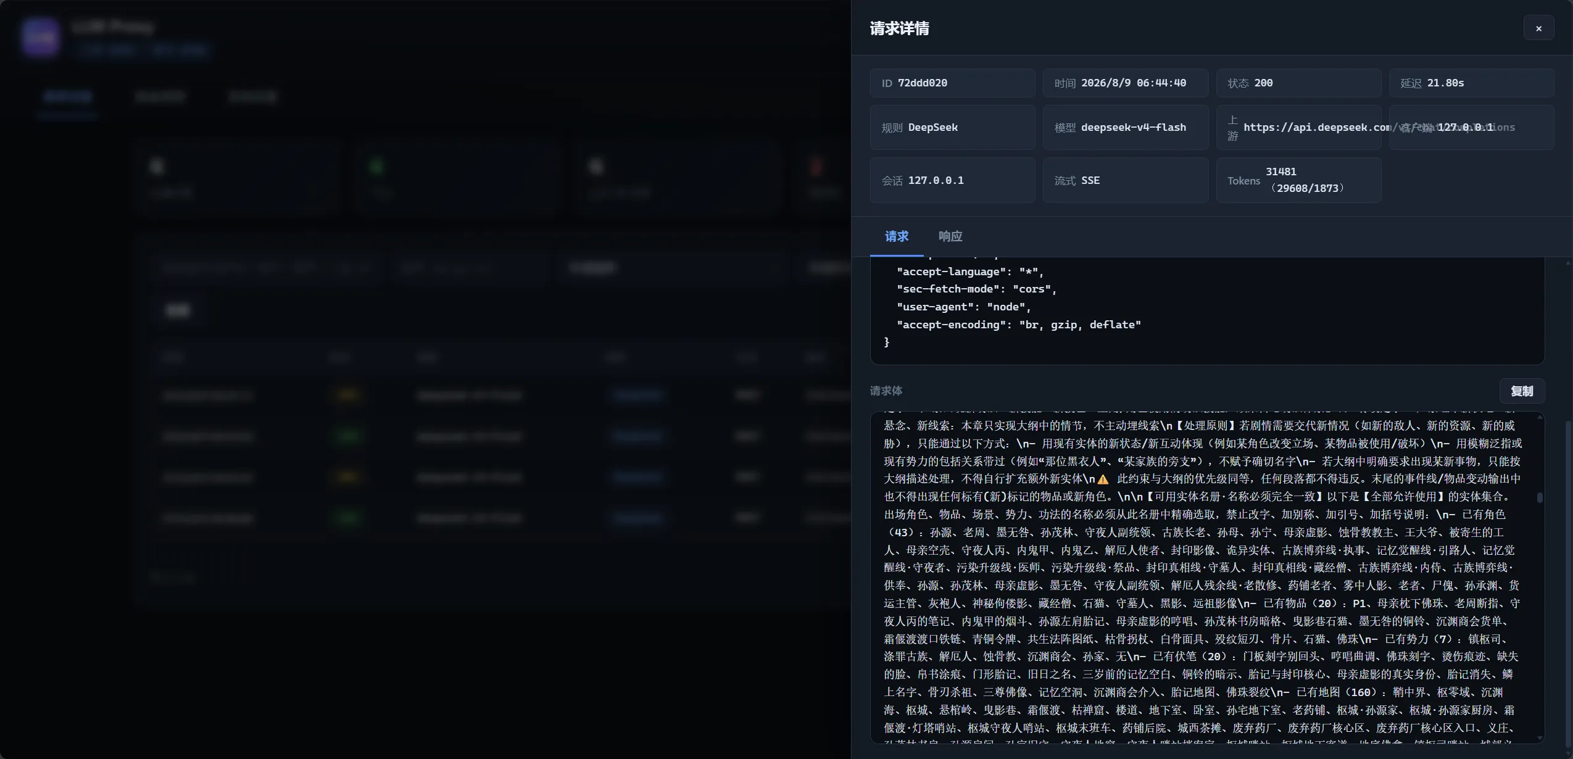Click the 流式 SSE field
Viewport: 1573px width, 759px height.
point(1125,180)
